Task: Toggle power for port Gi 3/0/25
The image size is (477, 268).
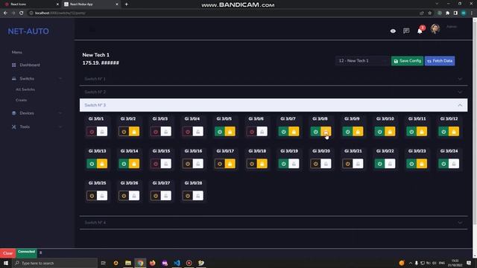Action: [92, 196]
